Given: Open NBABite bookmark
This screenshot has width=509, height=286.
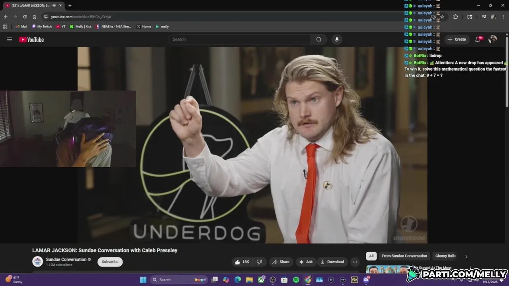Looking at the screenshot, I should 113,27.
